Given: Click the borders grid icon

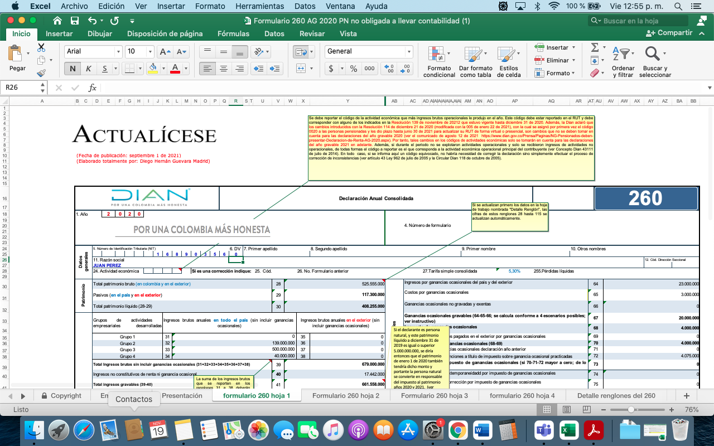Looking at the screenshot, I should pyautogui.click(x=129, y=69).
